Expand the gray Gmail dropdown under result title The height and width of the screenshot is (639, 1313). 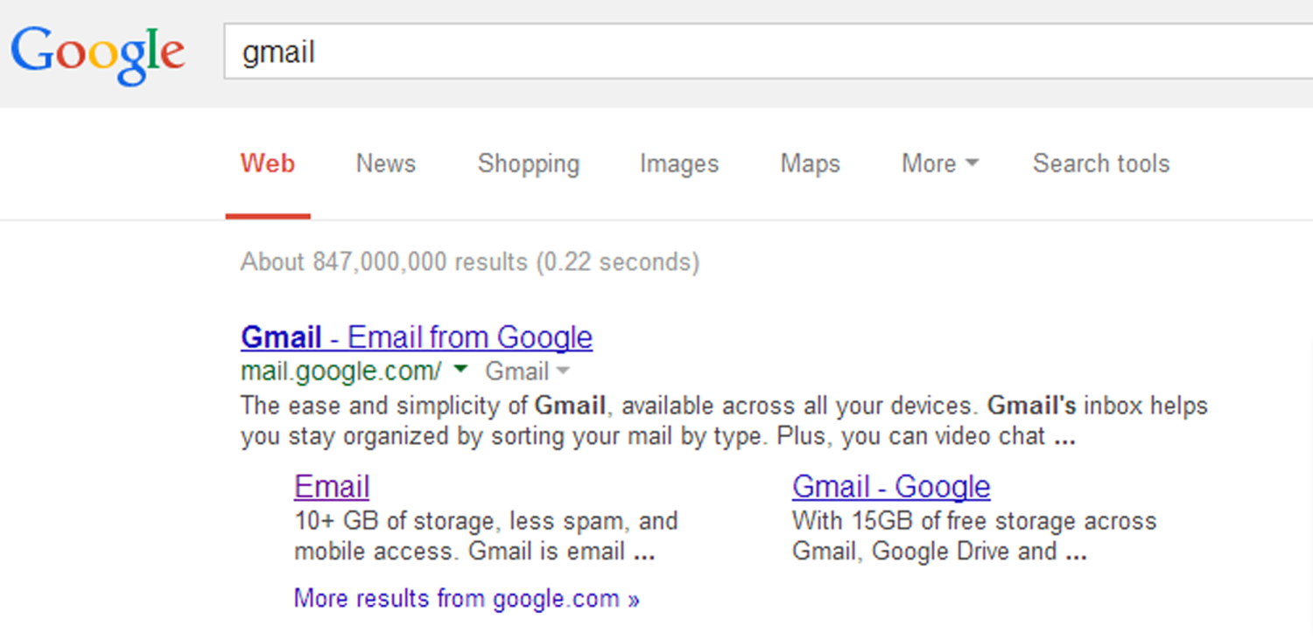click(527, 372)
